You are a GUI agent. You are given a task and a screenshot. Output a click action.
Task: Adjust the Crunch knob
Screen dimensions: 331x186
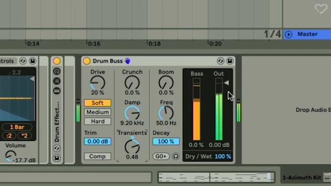pos(132,83)
